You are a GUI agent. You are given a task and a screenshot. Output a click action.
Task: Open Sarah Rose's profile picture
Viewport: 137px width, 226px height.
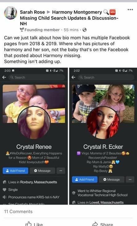click(x=11, y=13)
